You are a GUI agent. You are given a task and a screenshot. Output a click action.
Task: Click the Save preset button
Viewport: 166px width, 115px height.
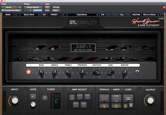[109, 15]
